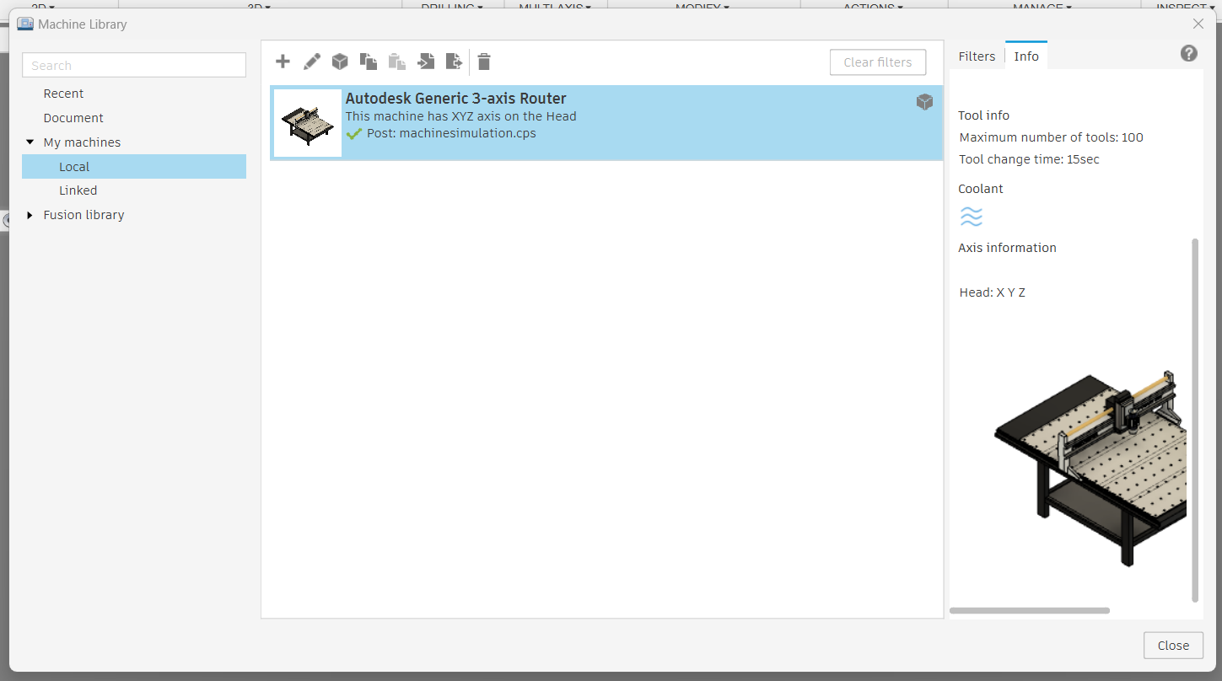1222x681 pixels.
Task: Click 'This machine has XYZ axis' description
Action: (461, 116)
